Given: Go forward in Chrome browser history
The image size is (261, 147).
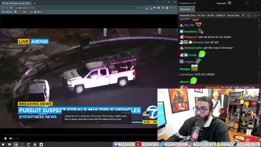Looking at the screenshot, I should (x=7, y=8).
